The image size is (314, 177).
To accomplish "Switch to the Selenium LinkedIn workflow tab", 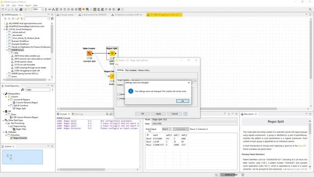I will point(127,15).
